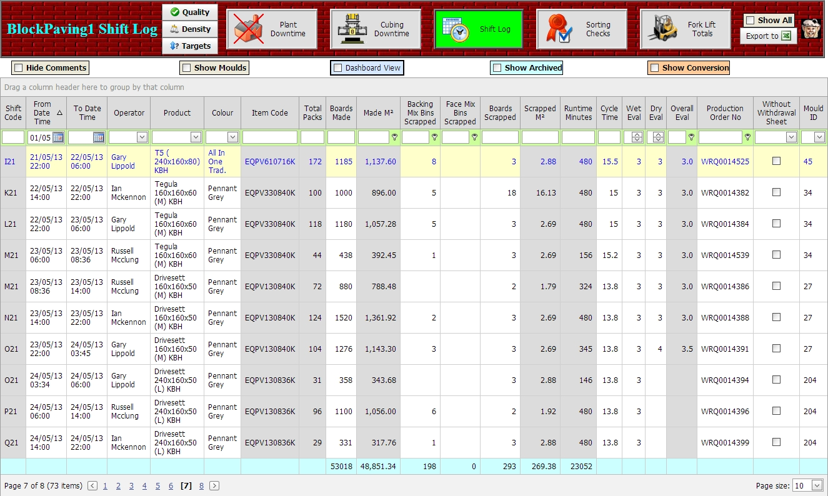
Task: Go to page 4
Action: pyautogui.click(x=144, y=486)
